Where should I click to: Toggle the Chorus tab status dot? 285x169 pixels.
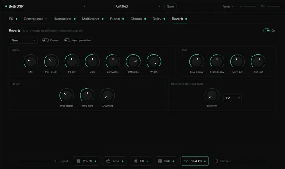[145, 19]
